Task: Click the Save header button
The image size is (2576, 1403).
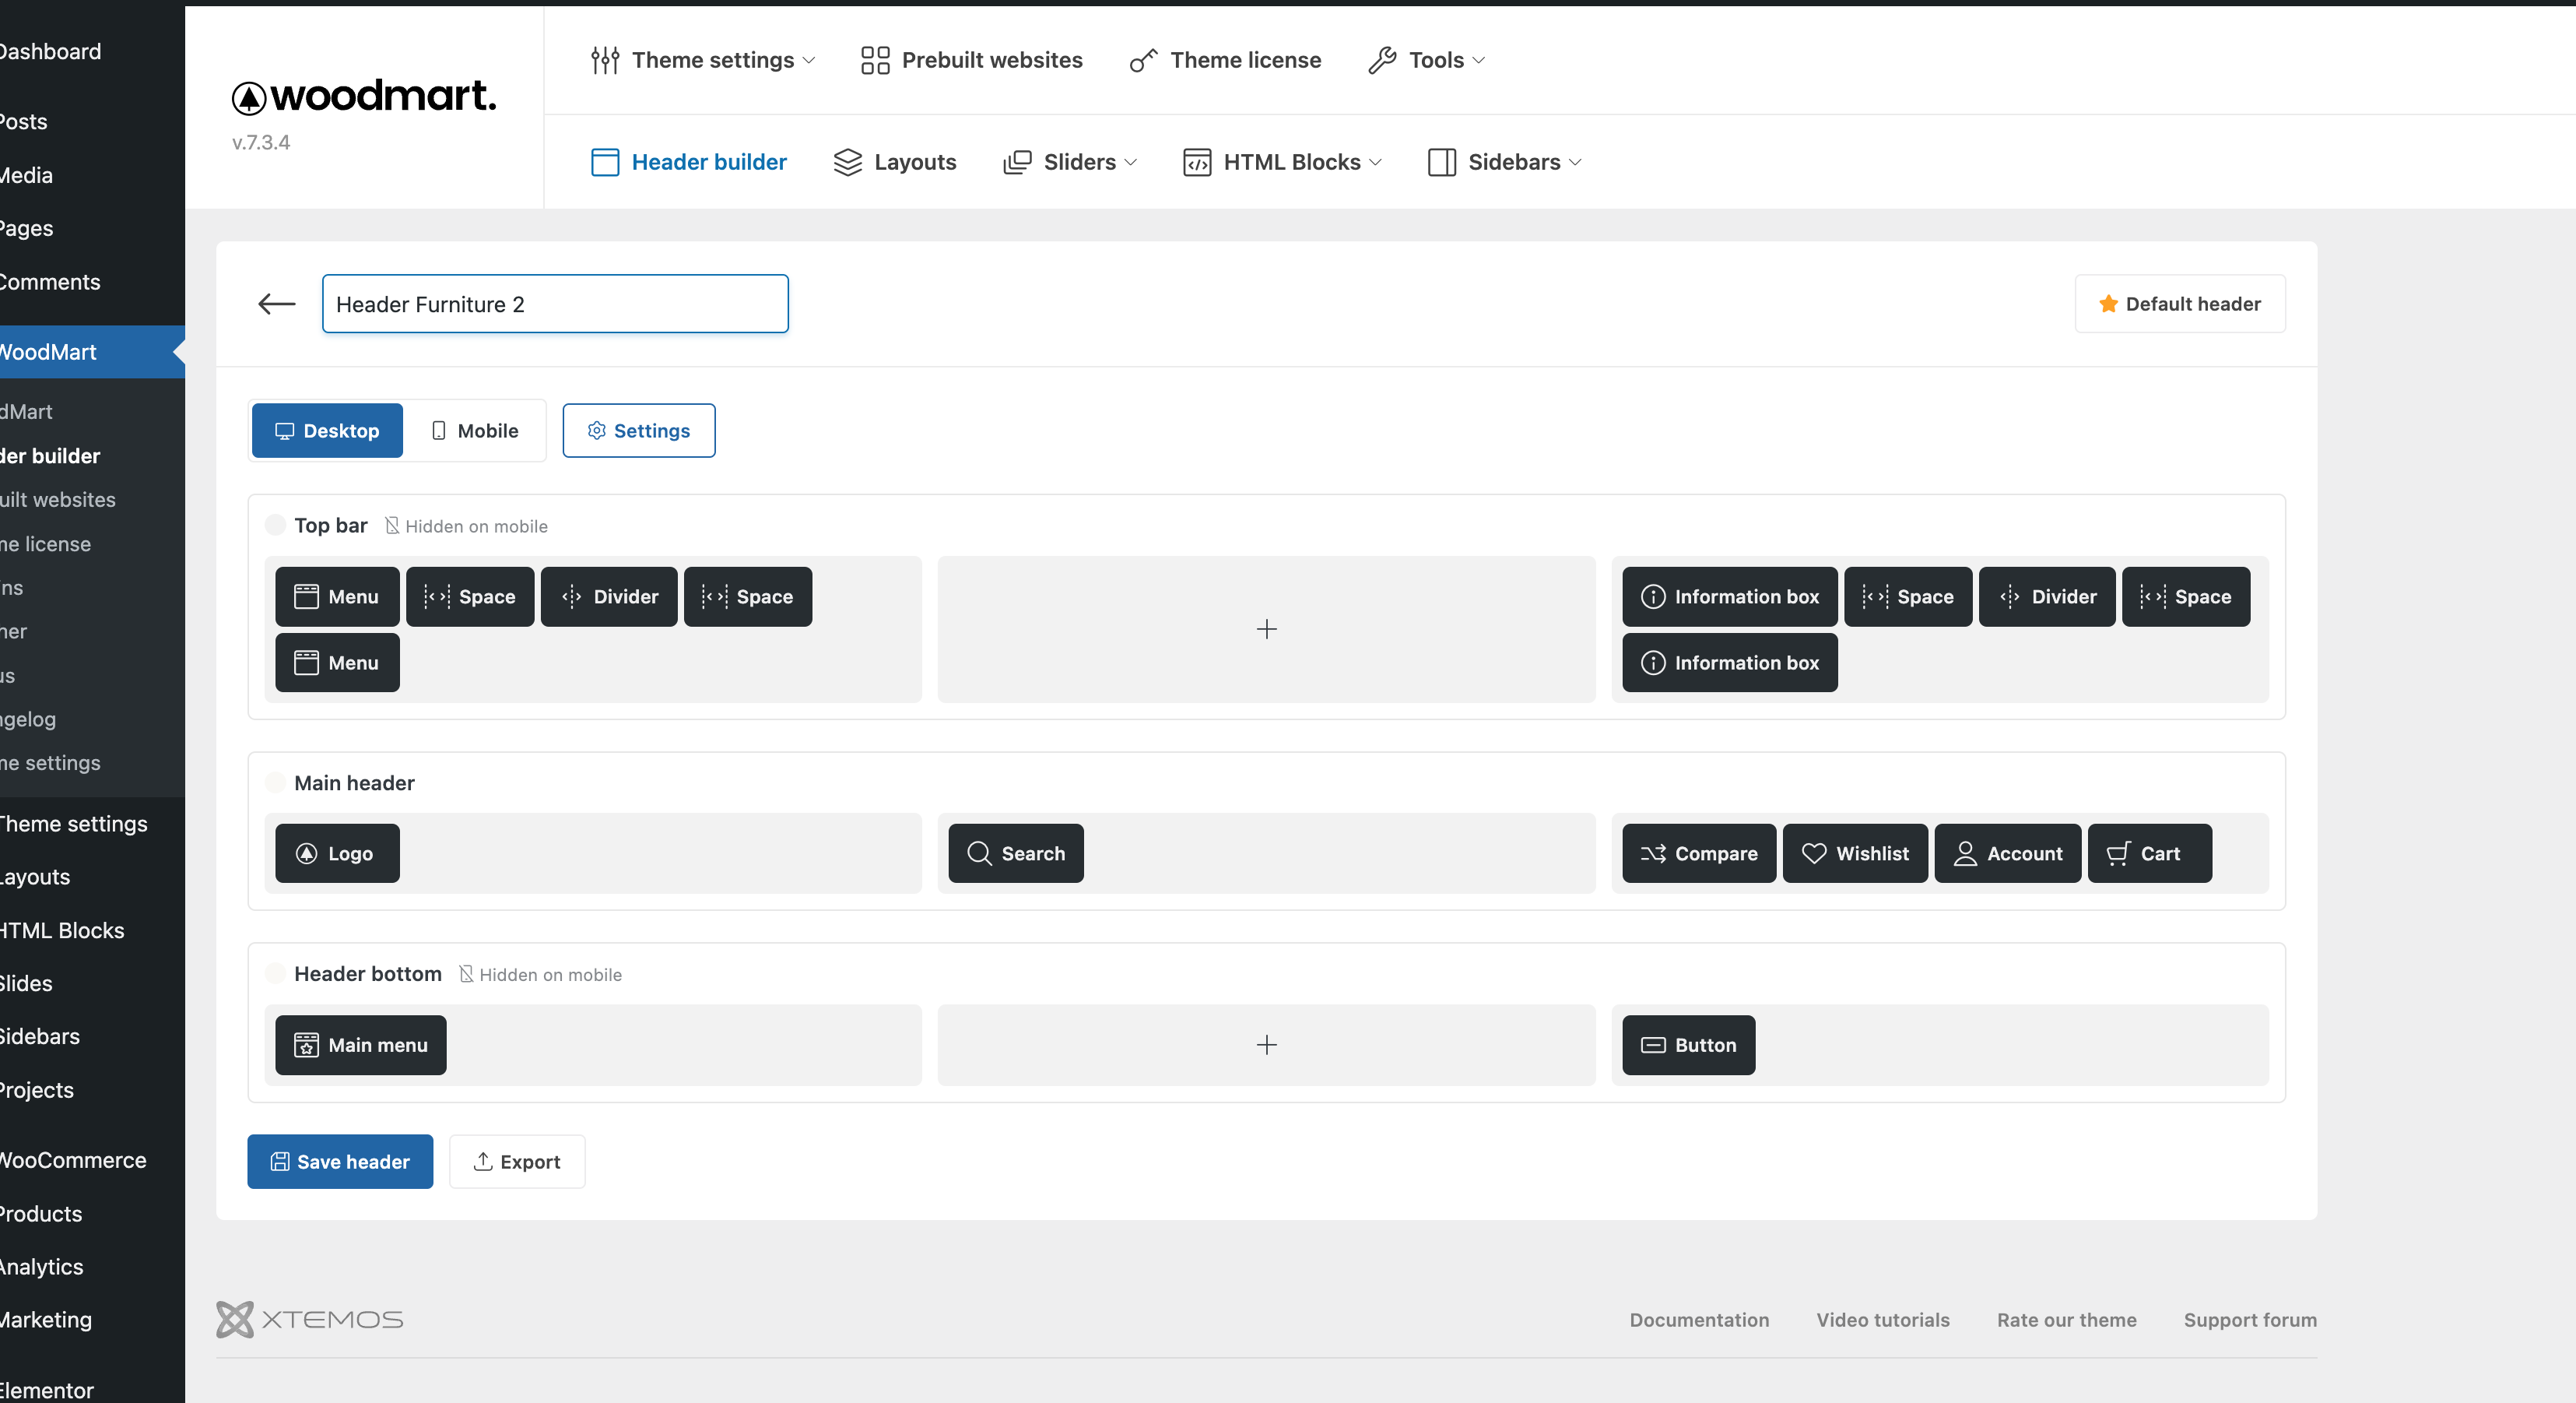Action: coord(340,1162)
